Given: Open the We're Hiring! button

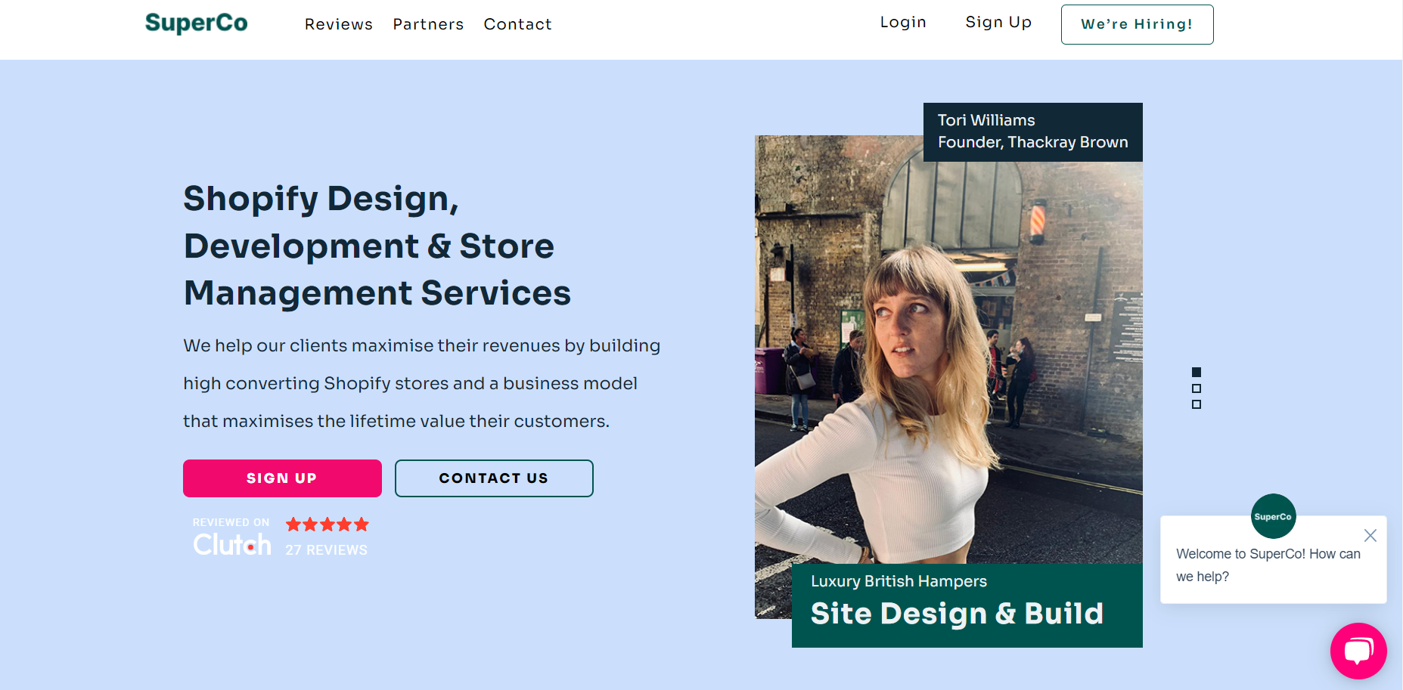Looking at the screenshot, I should (1137, 24).
